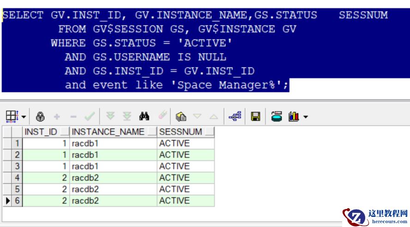Click ACTIVE cell in row 2
Viewport: 410px width, 227px height.
tap(186, 155)
